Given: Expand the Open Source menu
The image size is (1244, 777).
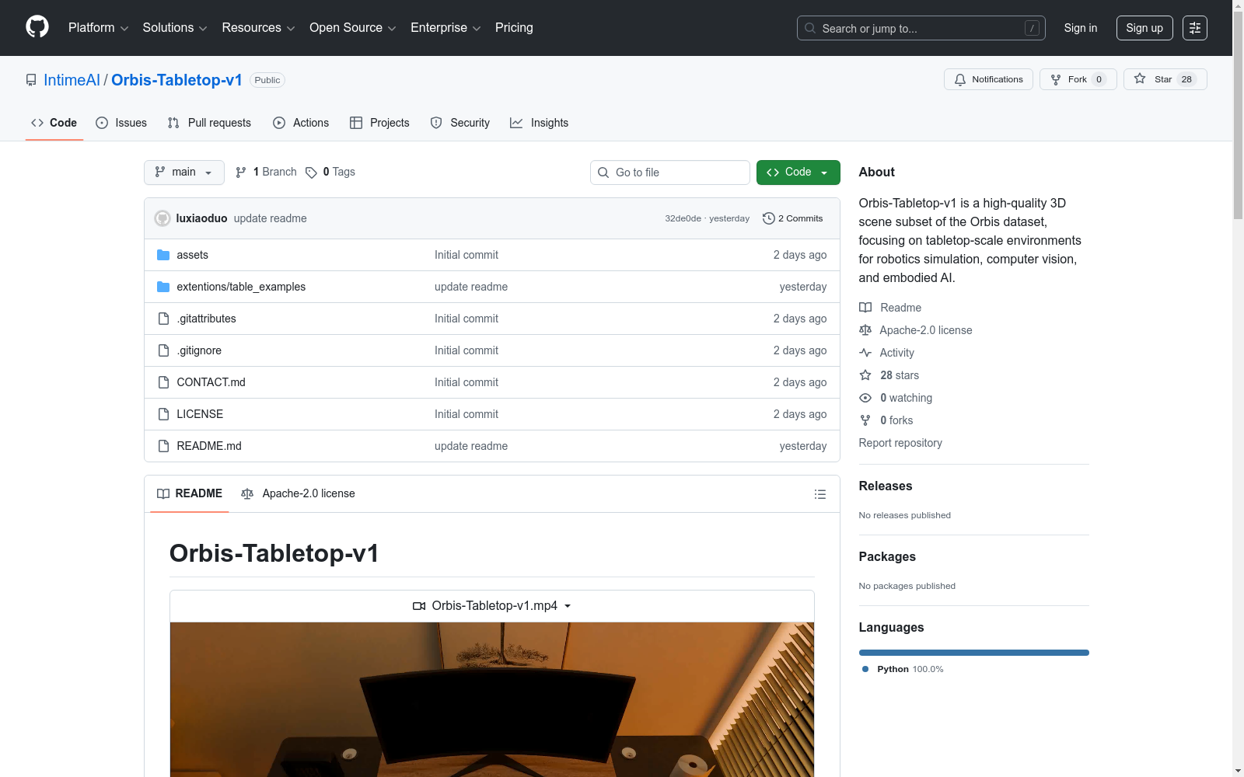Looking at the screenshot, I should (353, 28).
